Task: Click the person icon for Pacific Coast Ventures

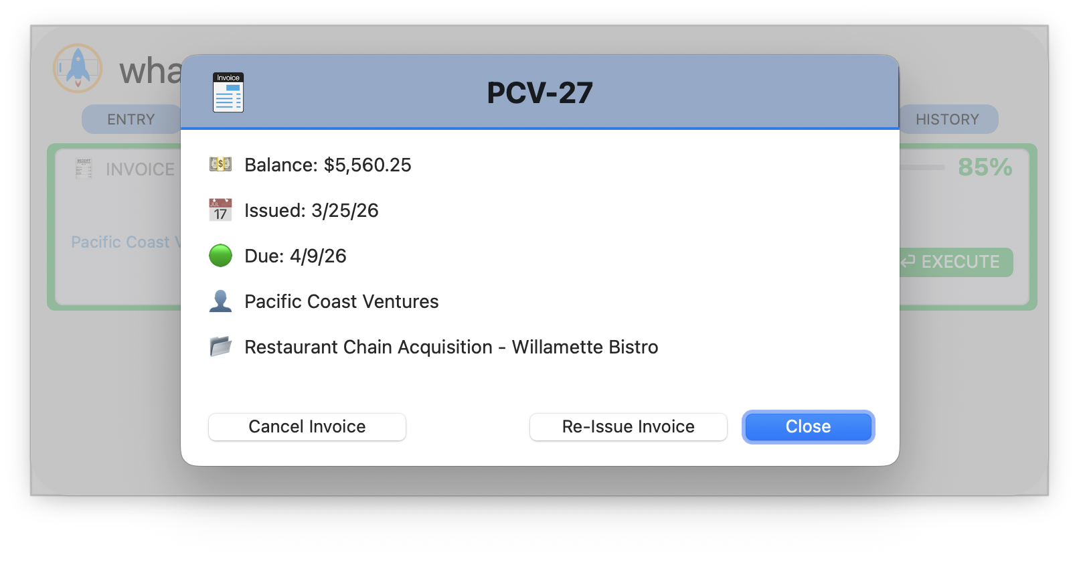Action: [x=220, y=301]
